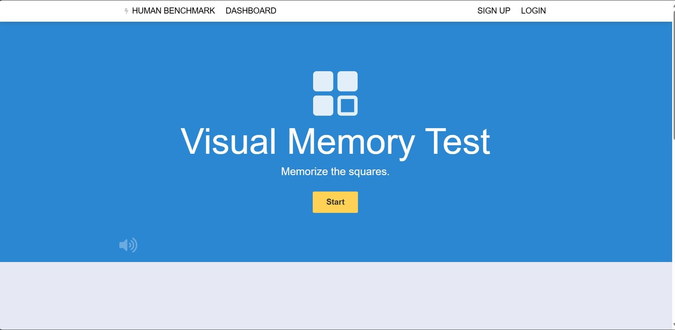675x330 pixels.
Task: Click the lightning bolt logo icon
Action: pos(126,11)
